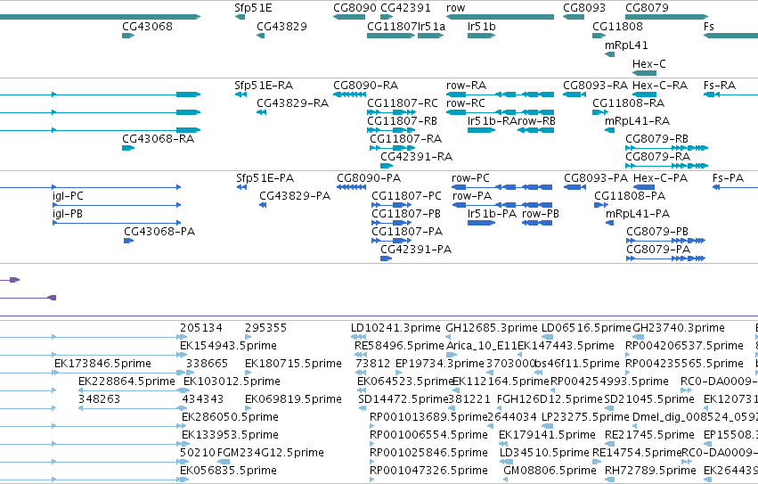Select the CG11808-RA transcript label
Viewport: 758px width, 484px height.
(629, 103)
